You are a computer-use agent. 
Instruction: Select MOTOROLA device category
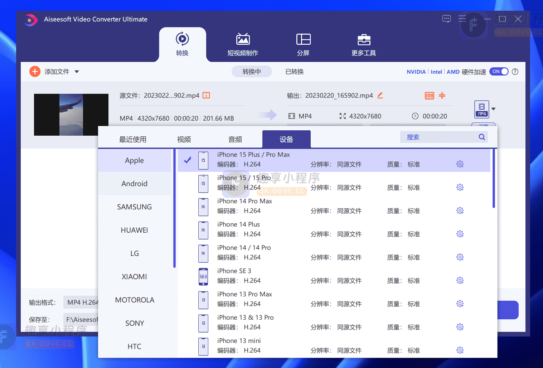pyautogui.click(x=135, y=300)
